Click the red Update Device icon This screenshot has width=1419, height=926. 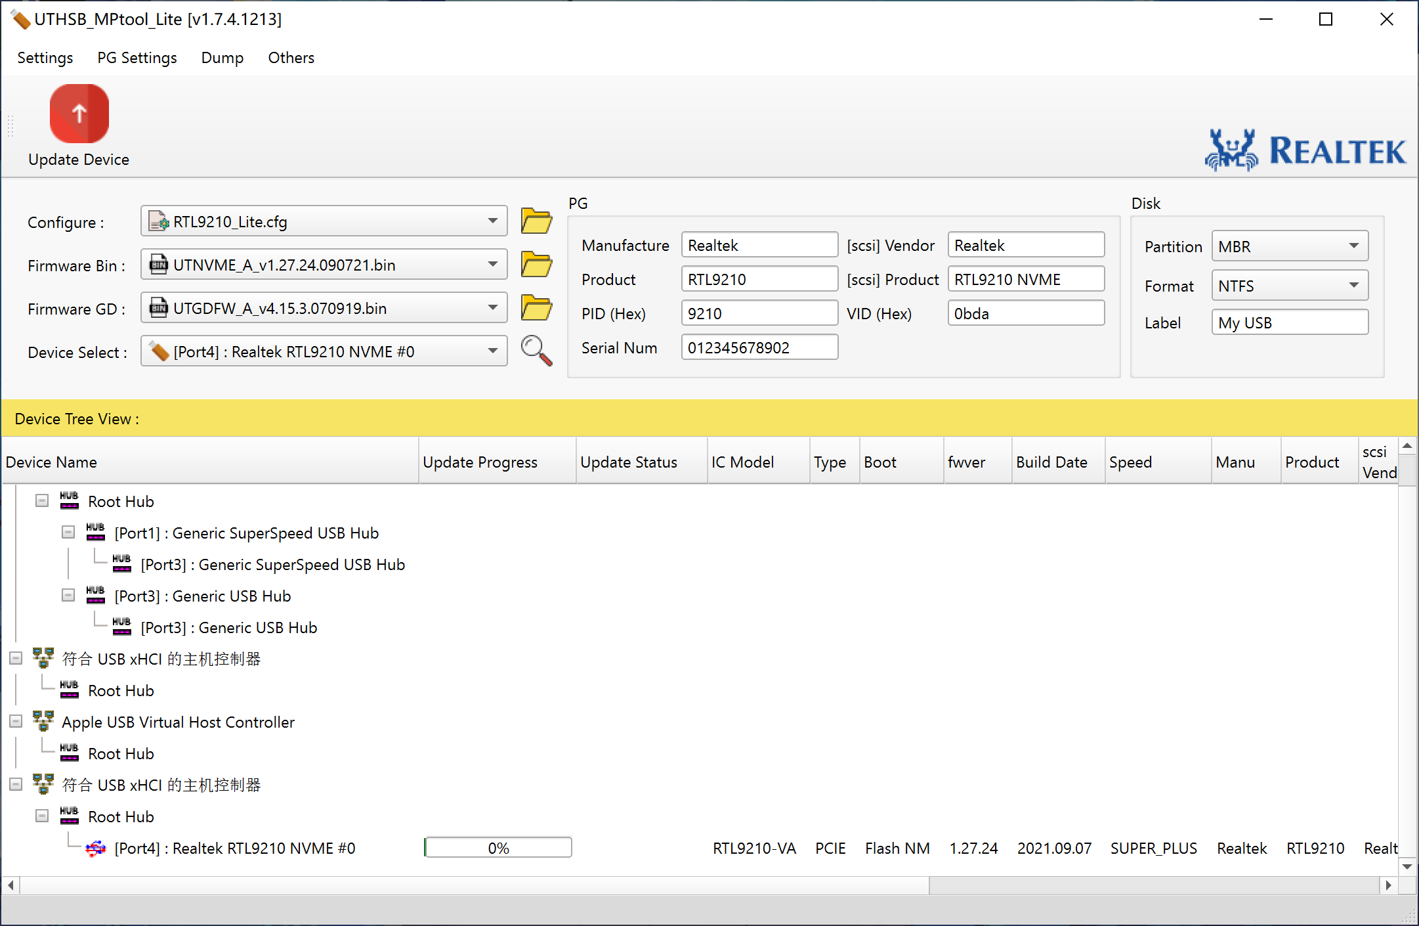pyautogui.click(x=79, y=113)
